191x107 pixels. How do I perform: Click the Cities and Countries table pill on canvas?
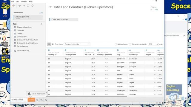coord(64,19)
